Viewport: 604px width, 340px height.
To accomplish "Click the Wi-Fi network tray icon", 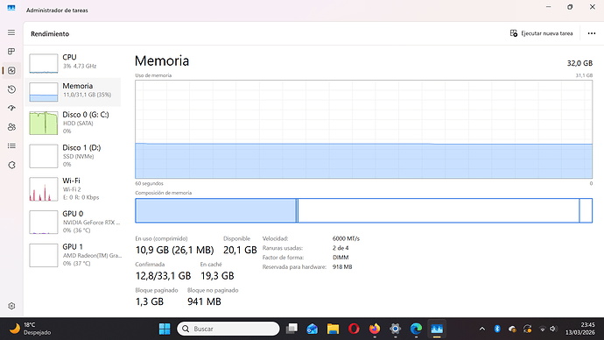I will (x=543, y=329).
